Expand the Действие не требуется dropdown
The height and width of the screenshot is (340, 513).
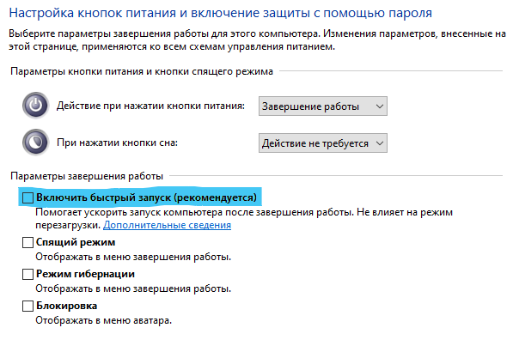[323, 143]
